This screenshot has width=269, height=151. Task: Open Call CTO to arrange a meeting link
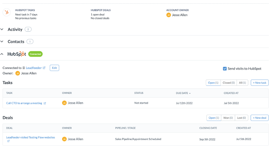(x=24, y=103)
